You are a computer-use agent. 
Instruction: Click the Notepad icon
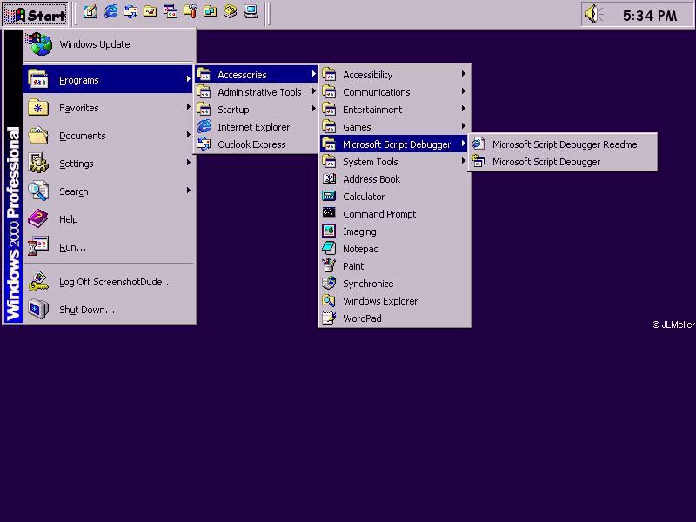point(329,248)
